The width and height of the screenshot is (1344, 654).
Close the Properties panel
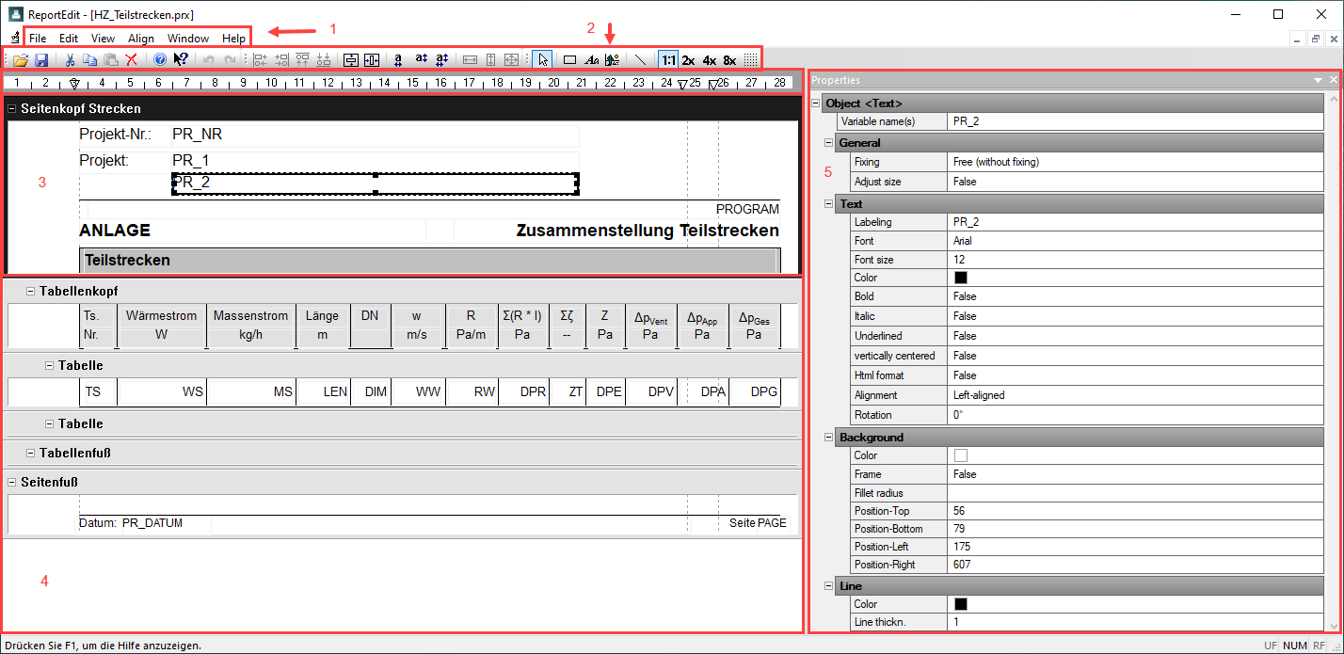[1333, 81]
